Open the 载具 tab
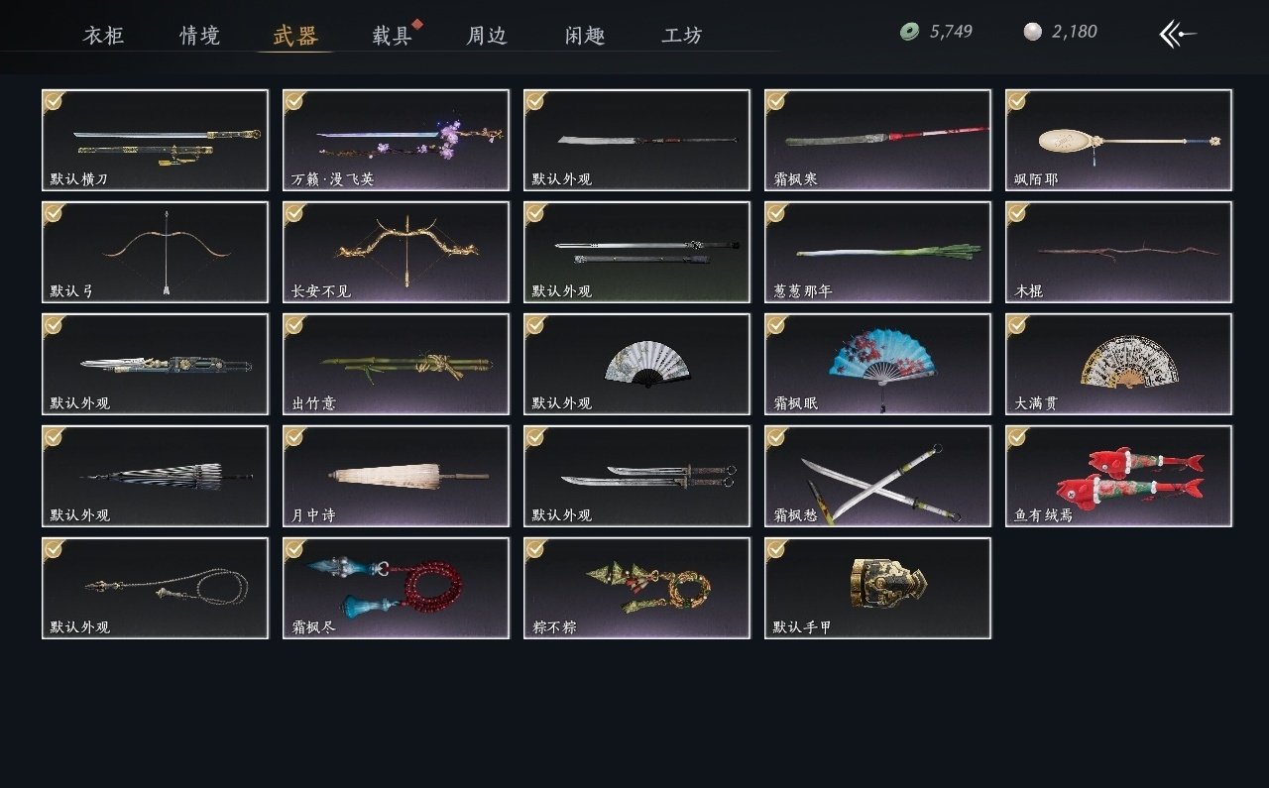The height and width of the screenshot is (788, 1269). tap(392, 36)
